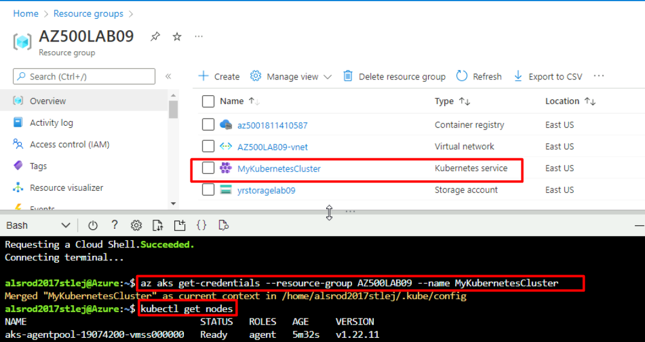Image resolution: width=645 pixels, height=342 pixels.
Task: Click the v1.22.11 version in terminal
Action: pyautogui.click(x=357, y=335)
